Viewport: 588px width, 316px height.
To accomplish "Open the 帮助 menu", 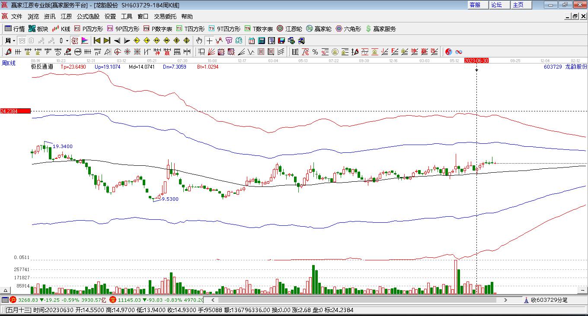I will click(187, 16).
